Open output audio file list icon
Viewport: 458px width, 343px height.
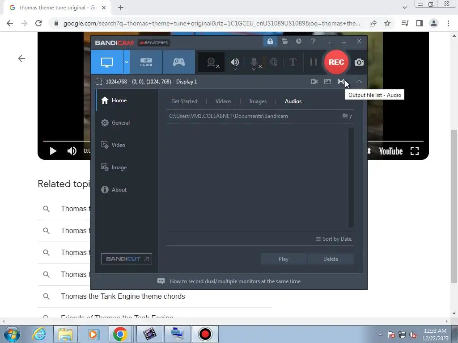click(340, 82)
